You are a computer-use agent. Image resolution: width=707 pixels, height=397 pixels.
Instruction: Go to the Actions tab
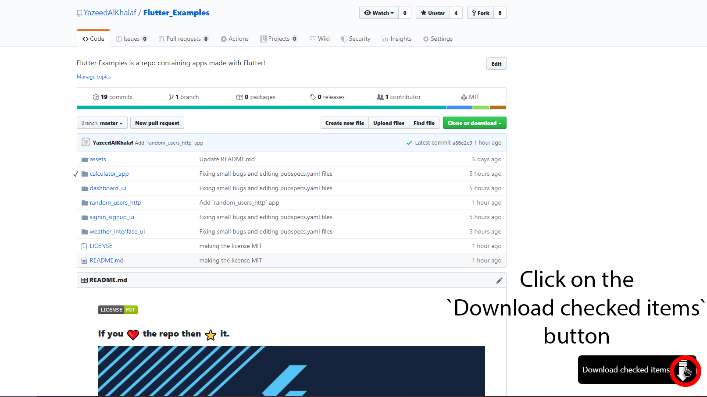coord(235,39)
